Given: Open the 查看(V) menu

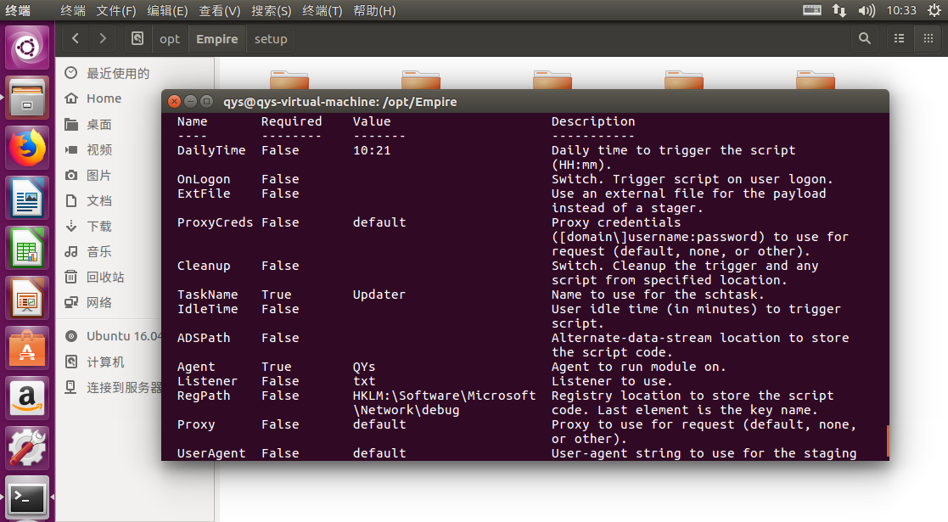Looking at the screenshot, I should tap(220, 11).
